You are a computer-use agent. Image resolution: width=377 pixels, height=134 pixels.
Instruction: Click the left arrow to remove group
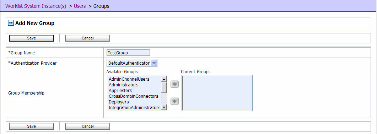click(x=174, y=102)
